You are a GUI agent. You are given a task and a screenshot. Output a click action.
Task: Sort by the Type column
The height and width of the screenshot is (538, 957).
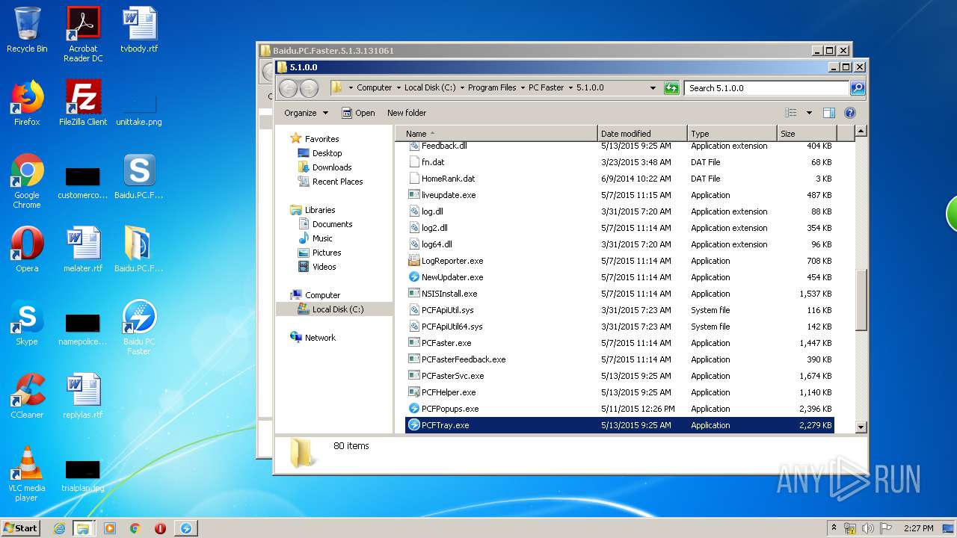[x=731, y=134]
